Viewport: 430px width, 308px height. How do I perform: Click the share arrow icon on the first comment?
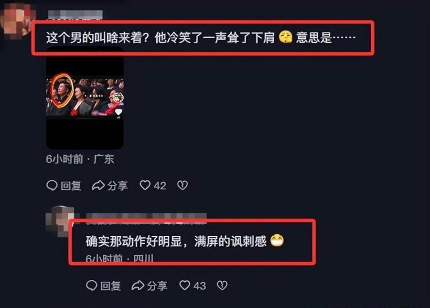(98, 186)
